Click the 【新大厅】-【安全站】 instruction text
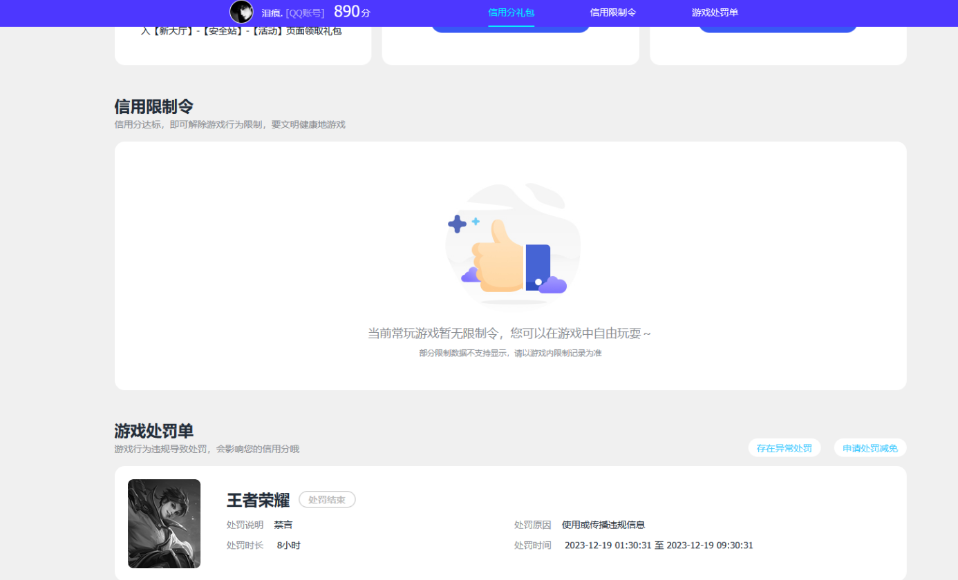This screenshot has height=580, width=958. [x=241, y=31]
